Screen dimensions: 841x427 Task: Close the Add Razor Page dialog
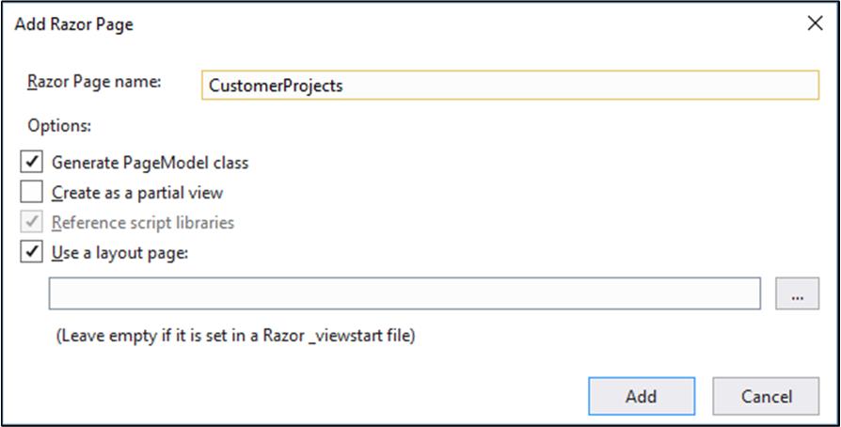click(815, 24)
